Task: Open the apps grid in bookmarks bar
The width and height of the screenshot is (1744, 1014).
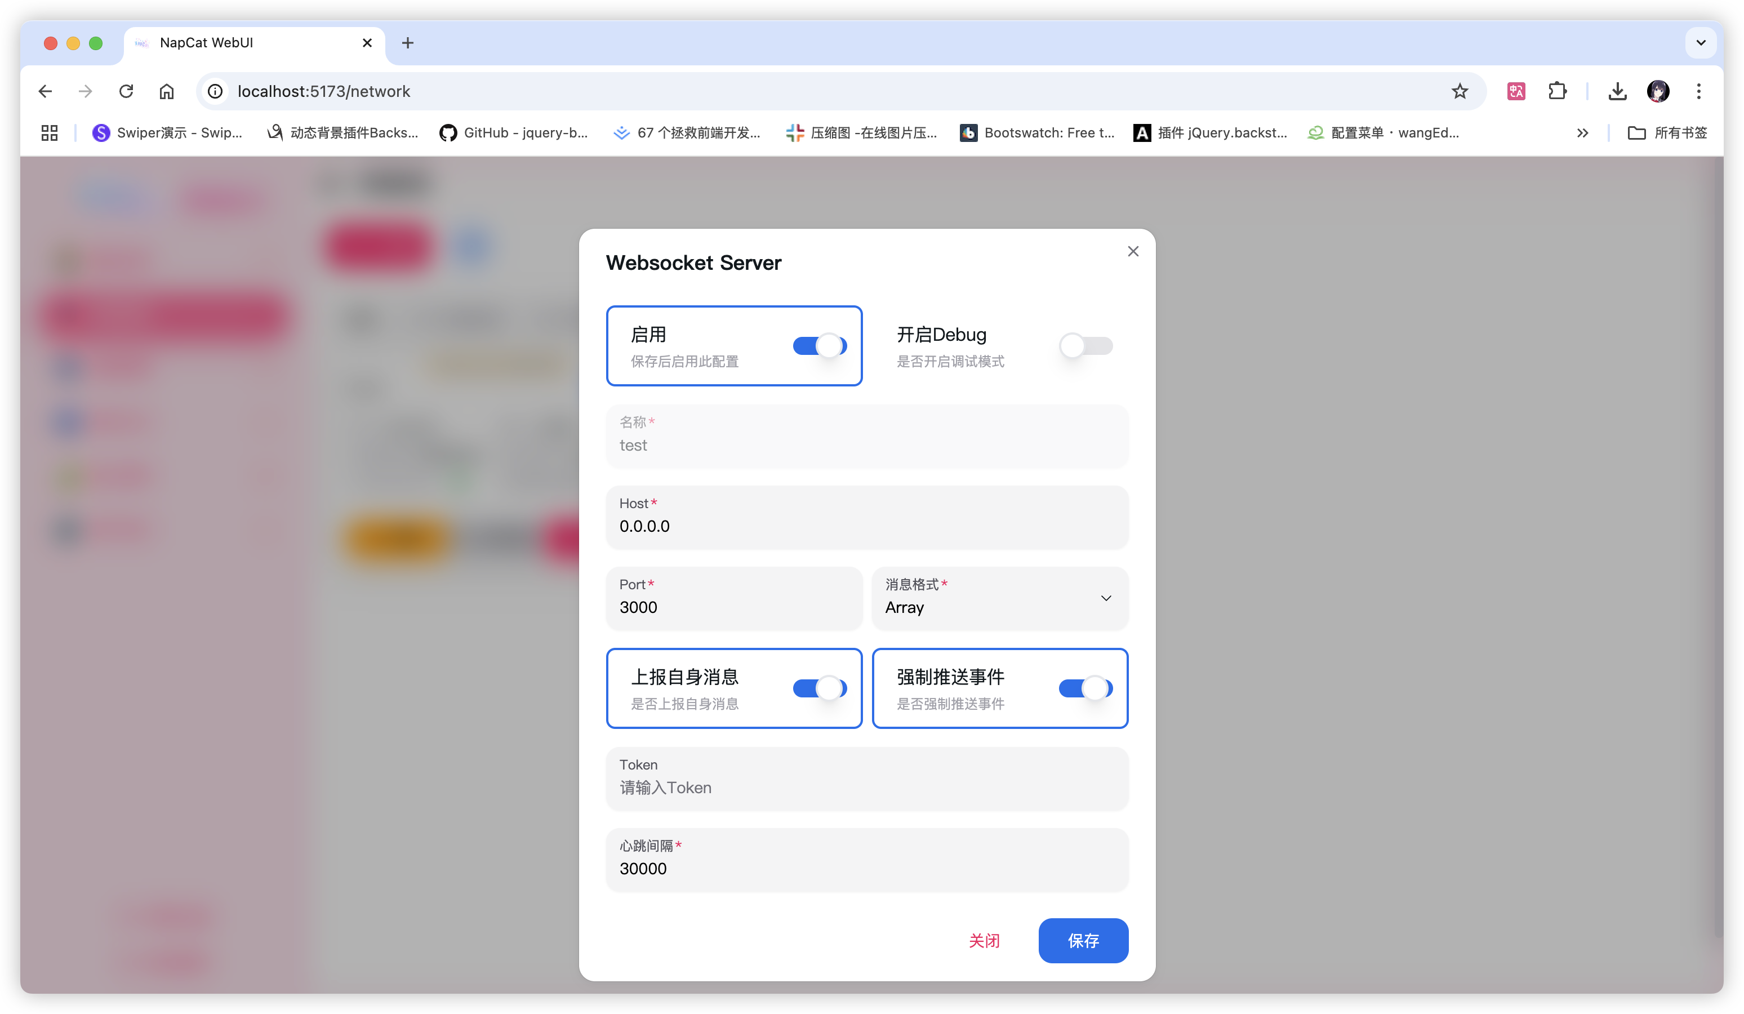Action: pyautogui.click(x=49, y=133)
